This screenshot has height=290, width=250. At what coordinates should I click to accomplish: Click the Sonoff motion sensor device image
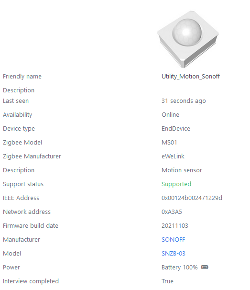click(x=188, y=39)
